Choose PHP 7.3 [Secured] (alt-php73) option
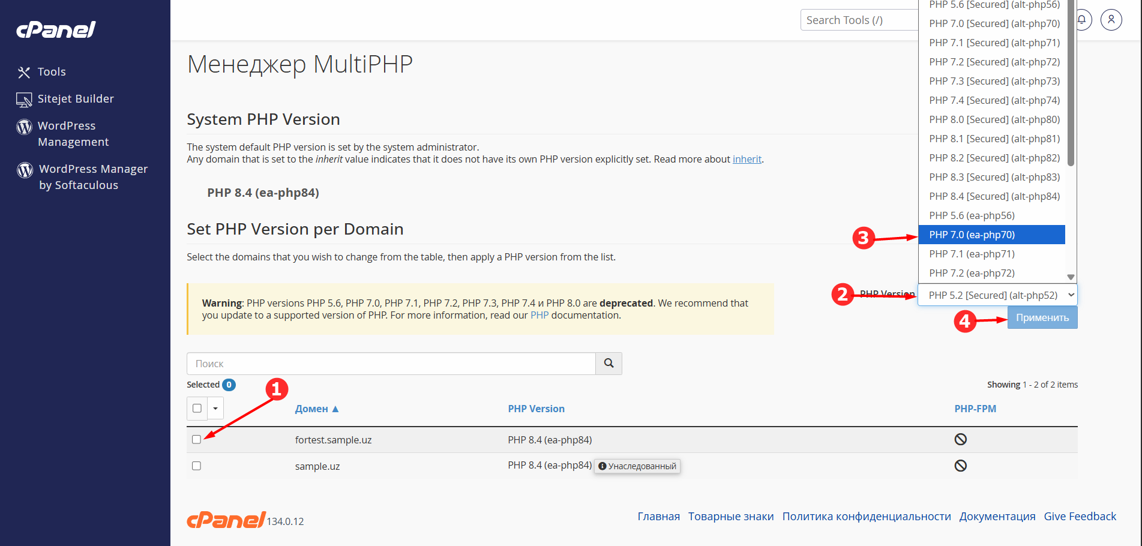 [991, 81]
